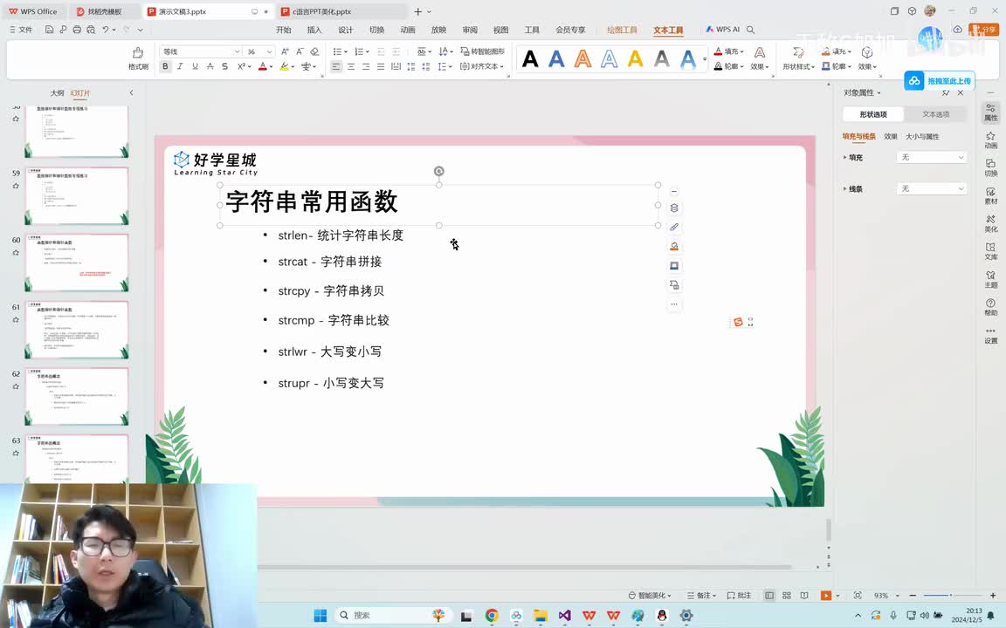Clear formatting with the eraser icon
Screen dimensions: 1006x628
(314, 51)
